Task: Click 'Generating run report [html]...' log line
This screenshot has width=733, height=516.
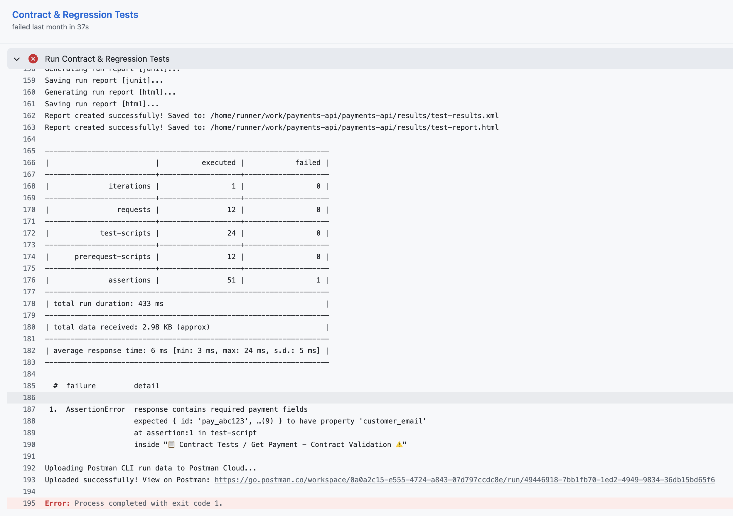Action: [110, 92]
